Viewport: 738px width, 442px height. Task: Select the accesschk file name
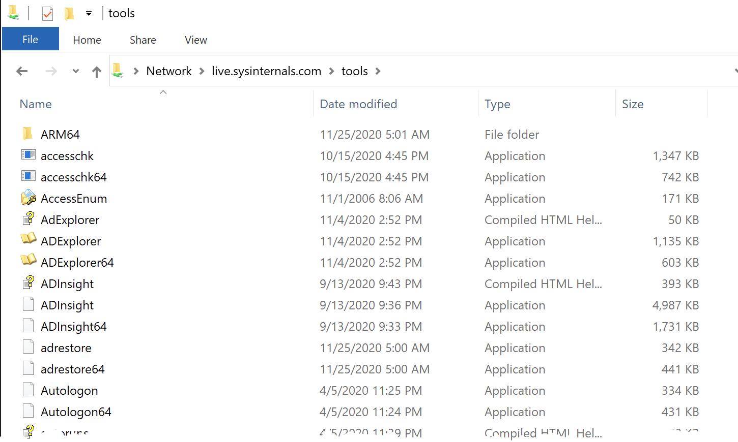[x=67, y=156]
